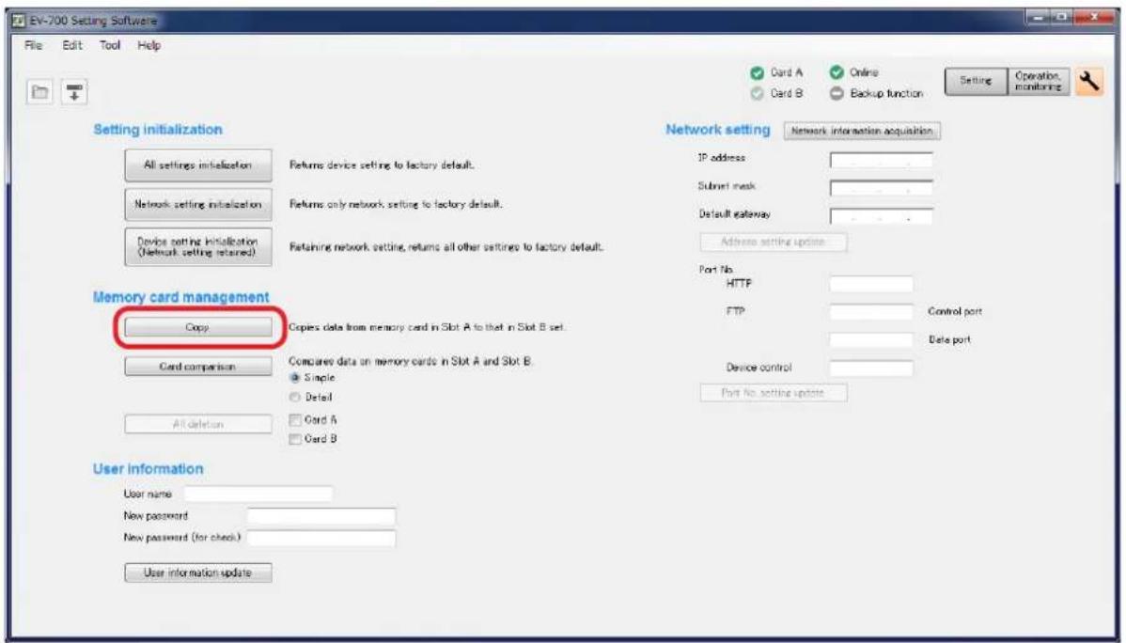Click Device setting initialization button
The width and height of the screenshot is (1126, 643).
pos(198,247)
